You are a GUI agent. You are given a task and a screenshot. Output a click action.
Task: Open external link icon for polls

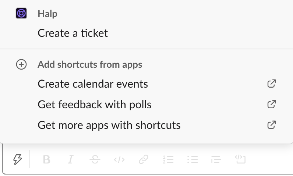point(272,104)
